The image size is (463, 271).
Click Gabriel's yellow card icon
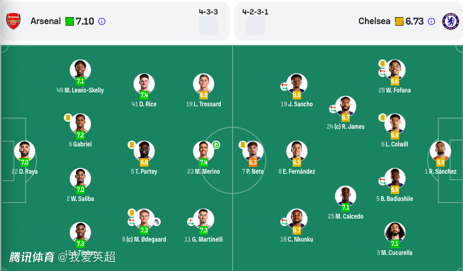[68, 117]
